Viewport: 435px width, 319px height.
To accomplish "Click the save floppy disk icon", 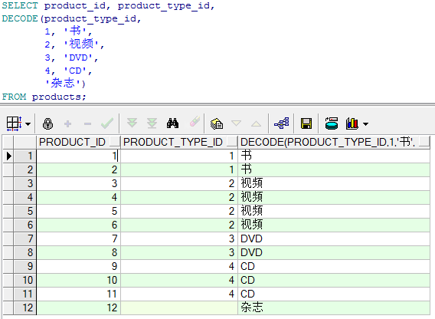I will (x=306, y=123).
